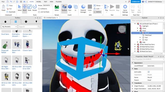Select the Scale tool
Viewport: 165px width, 92px height.
click(29, 8)
